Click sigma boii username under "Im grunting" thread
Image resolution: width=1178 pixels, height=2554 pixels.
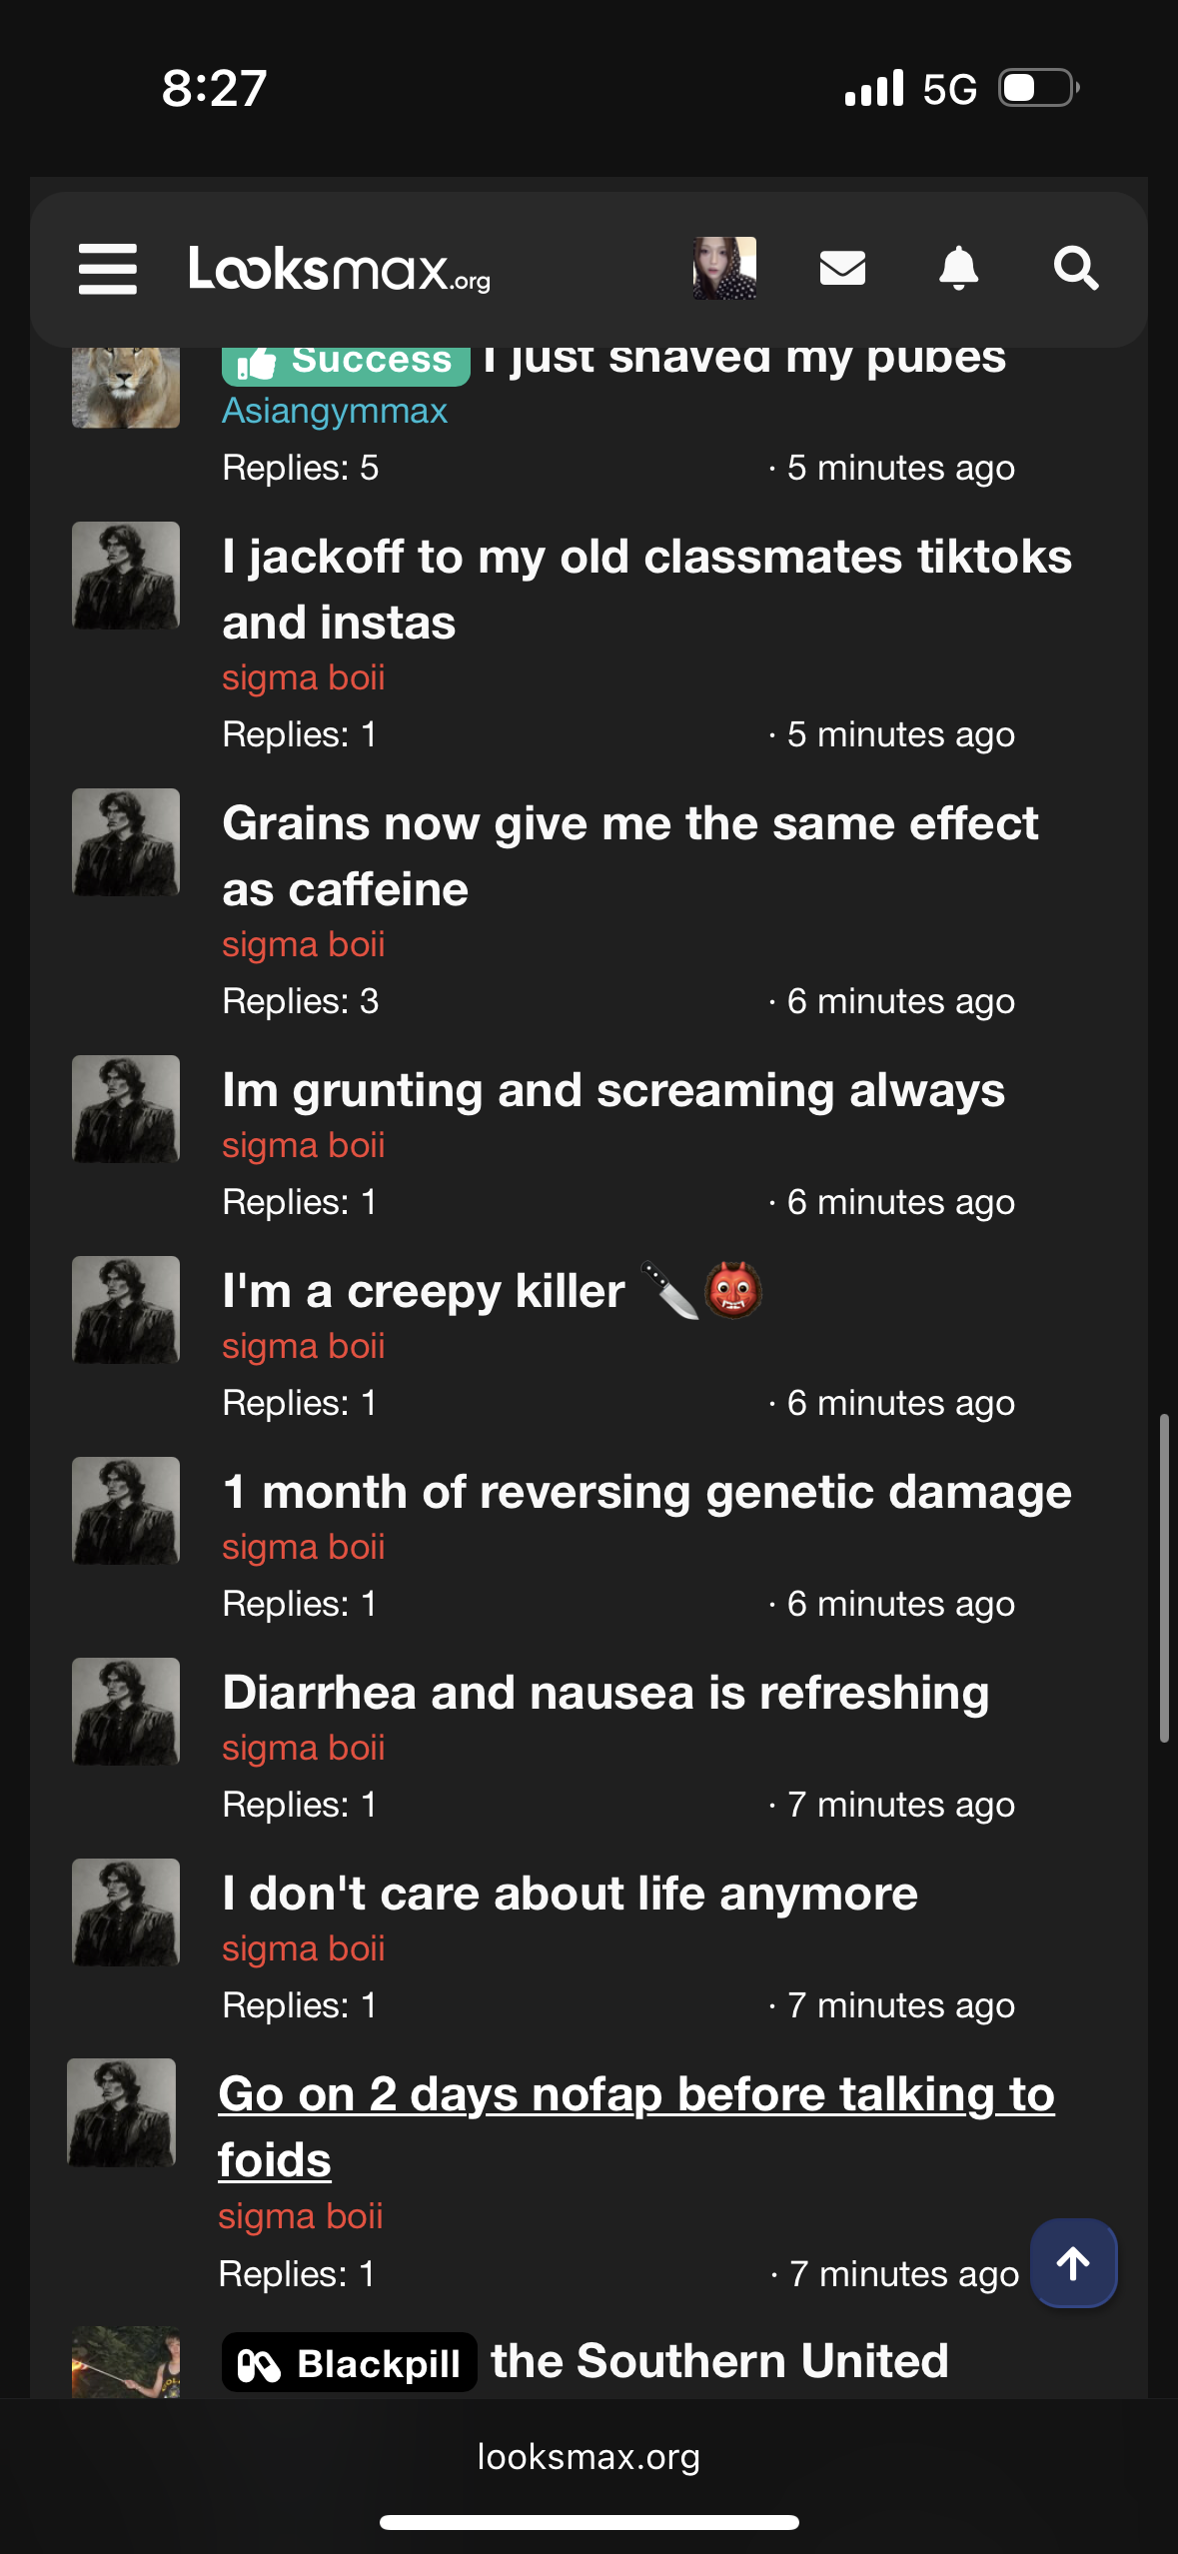click(x=304, y=1145)
